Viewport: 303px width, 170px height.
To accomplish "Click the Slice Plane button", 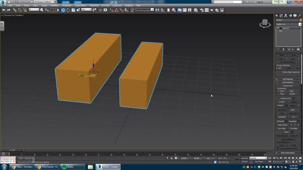I will click(x=282, y=110).
